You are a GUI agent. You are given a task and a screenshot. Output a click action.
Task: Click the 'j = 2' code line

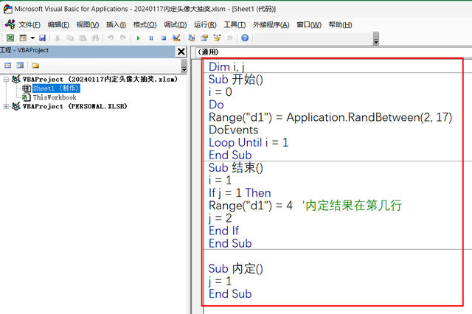click(x=220, y=218)
